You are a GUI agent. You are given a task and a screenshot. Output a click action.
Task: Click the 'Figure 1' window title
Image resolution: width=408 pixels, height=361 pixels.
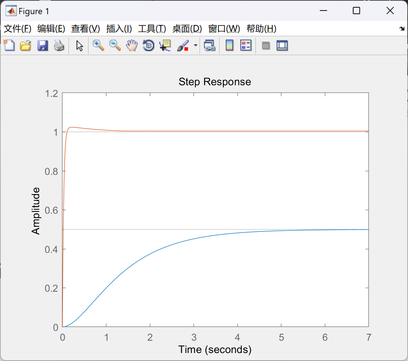pos(34,11)
